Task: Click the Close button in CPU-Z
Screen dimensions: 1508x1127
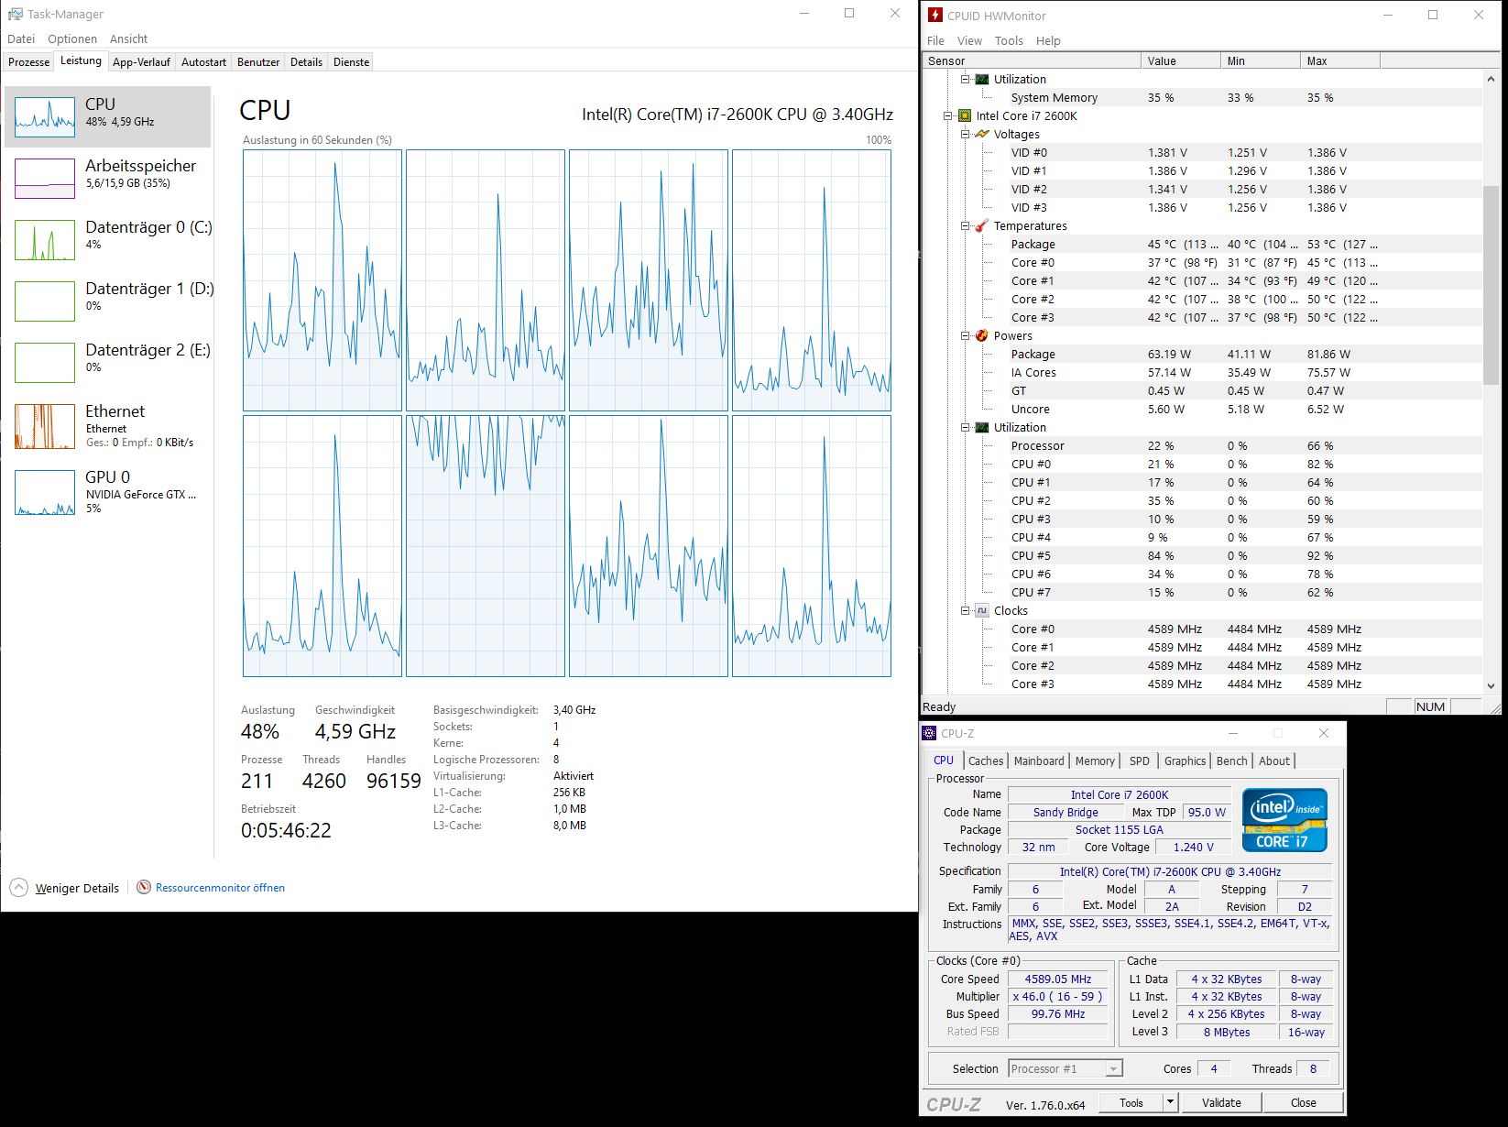Action: click(x=1303, y=1102)
